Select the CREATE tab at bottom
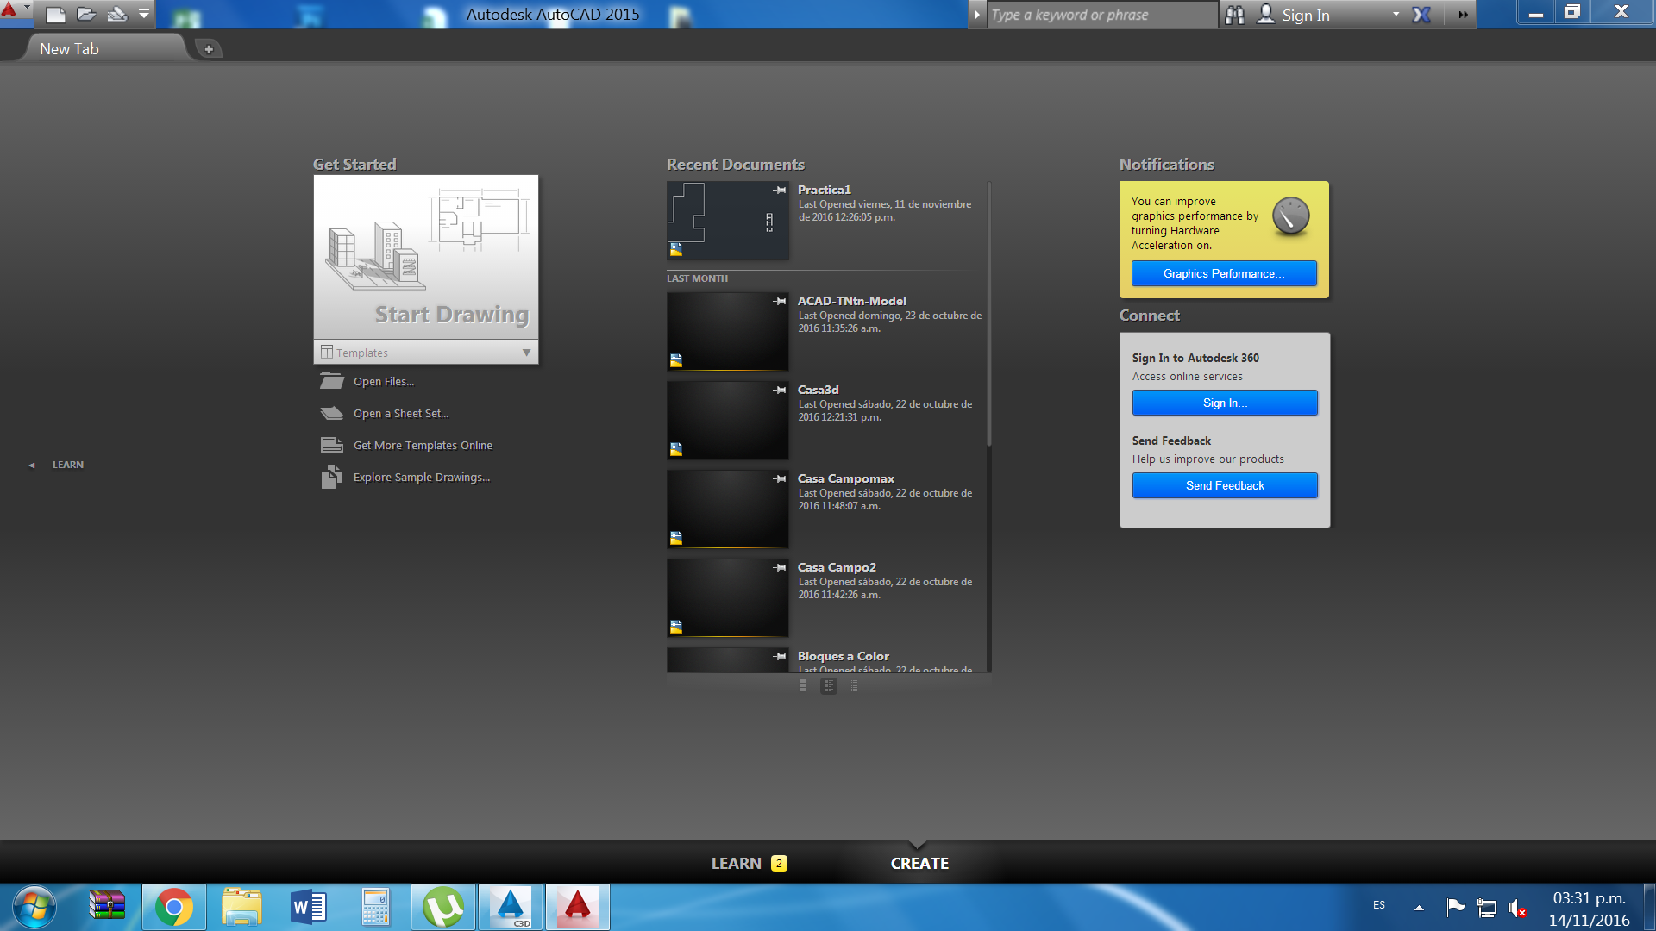Image resolution: width=1656 pixels, height=931 pixels. tap(920, 863)
